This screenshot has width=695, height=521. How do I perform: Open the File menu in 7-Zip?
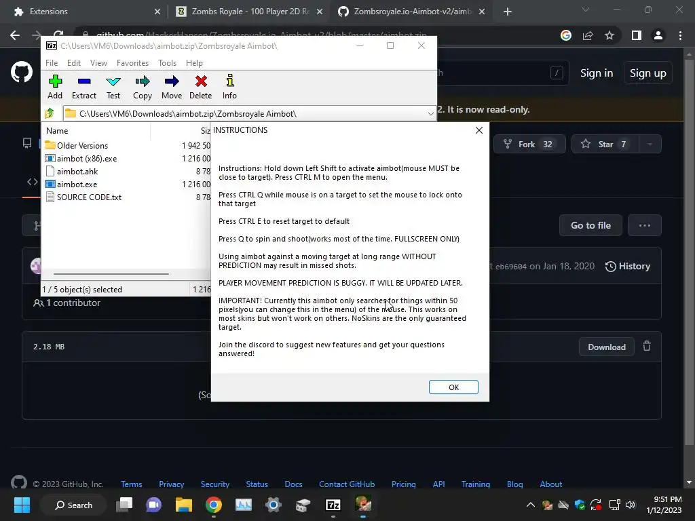tap(52, 63)
